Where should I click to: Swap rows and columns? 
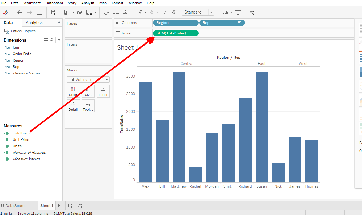(x=106, y=12)
